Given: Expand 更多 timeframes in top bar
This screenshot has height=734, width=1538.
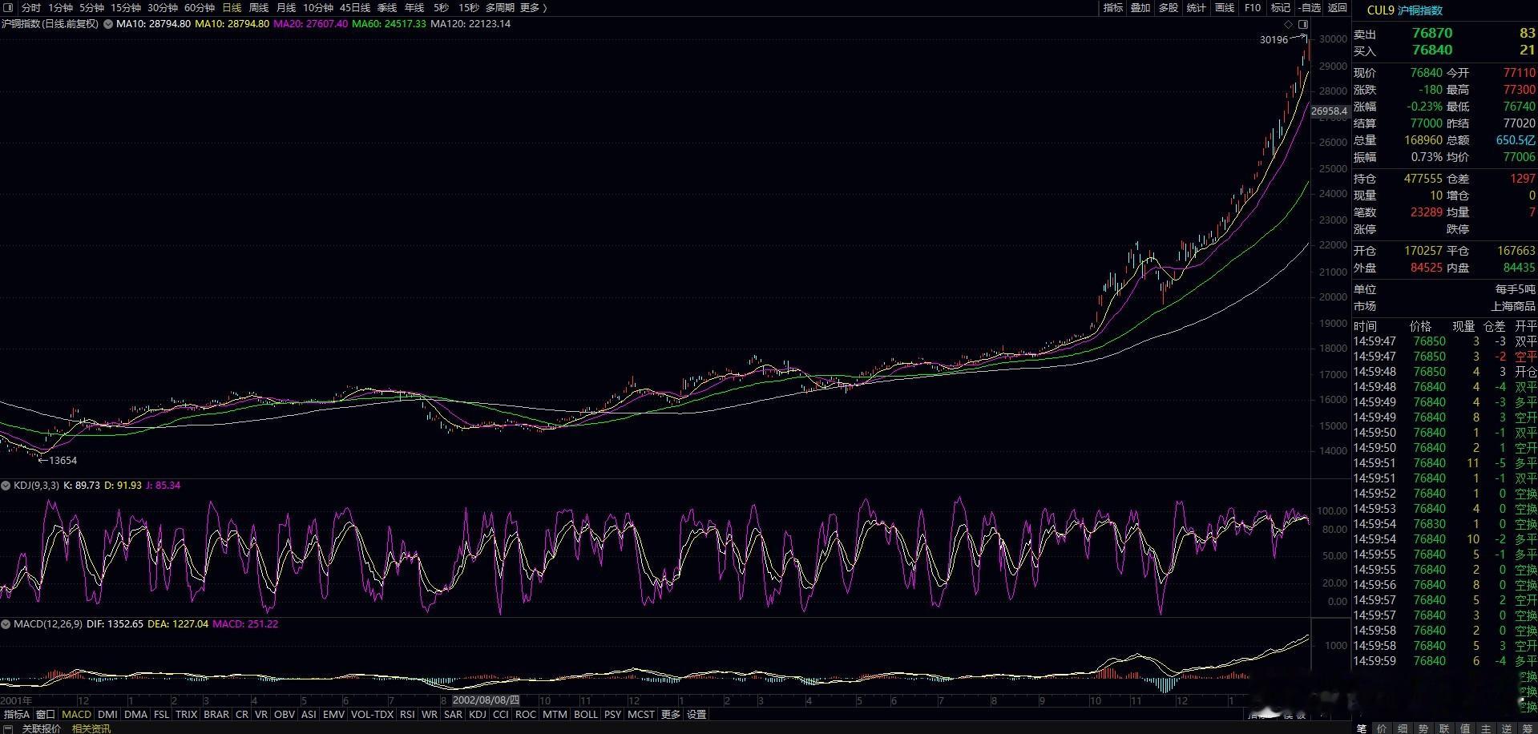Looking at the screenshot, I should pyautogui.click(x=533, y=7).
